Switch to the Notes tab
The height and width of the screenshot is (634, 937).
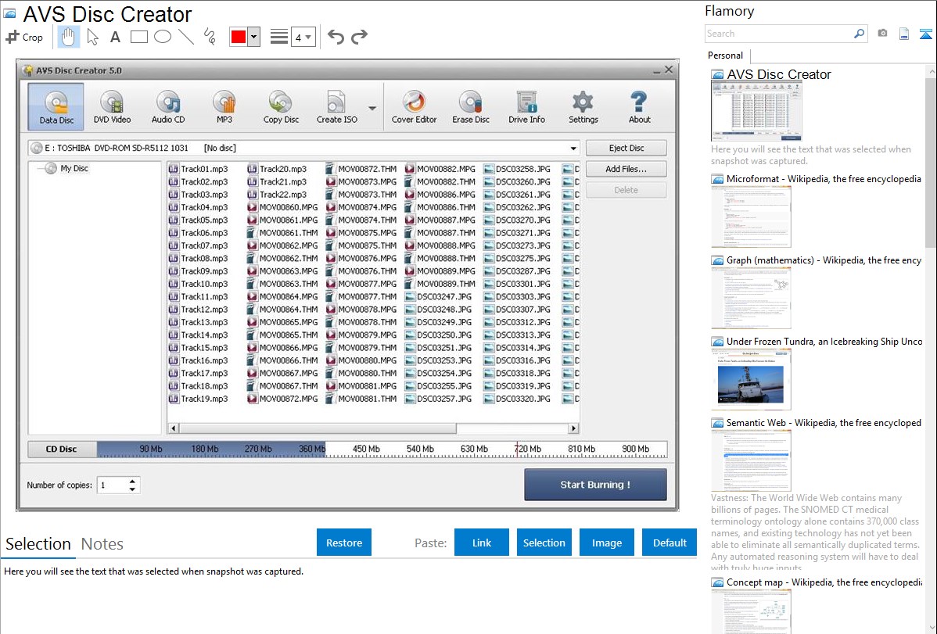(102, 544)
